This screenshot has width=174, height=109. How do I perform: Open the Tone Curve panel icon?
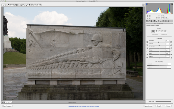tap(149, 21)
